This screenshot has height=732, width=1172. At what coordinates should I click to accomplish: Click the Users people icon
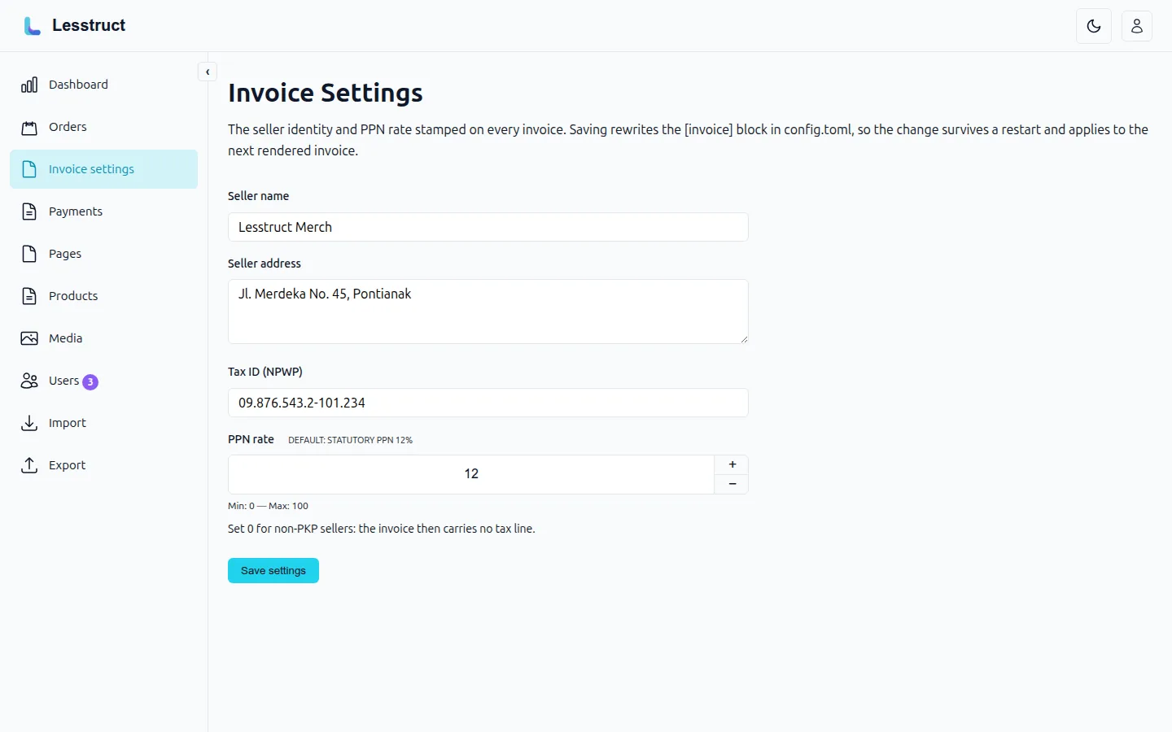[x=29, y=381]
